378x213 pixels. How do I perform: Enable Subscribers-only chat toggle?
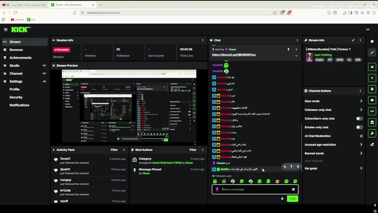coord(359,119)
